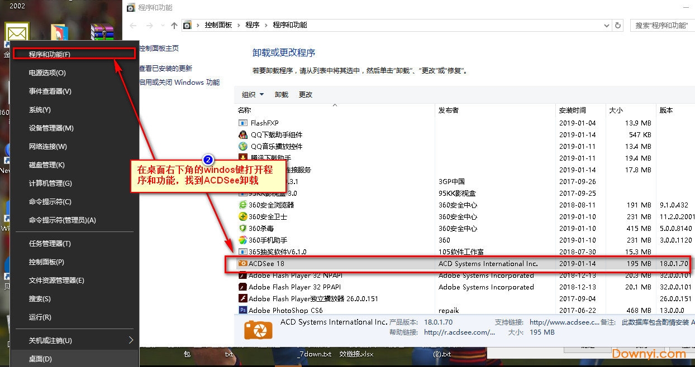Sort list by 安装时间 column header
The width and height of the screenshot is (695, 367).
tap(573, 110)
